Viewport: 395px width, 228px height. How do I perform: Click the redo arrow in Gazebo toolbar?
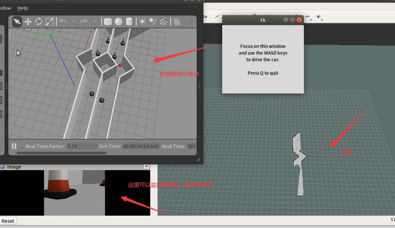[x=84, y=22]
